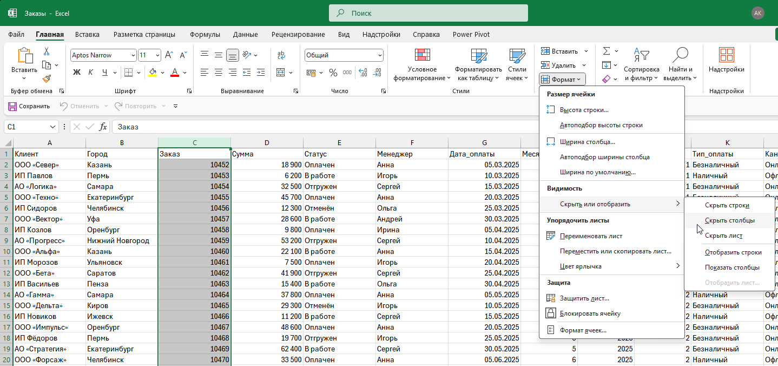
Task: Select Переименовать лист menu entry
Action: (x=591, y=236)
